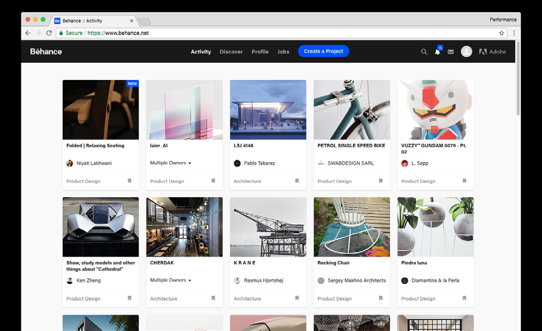The height and width of the screenshot is (331, 542).
Task: Select the Activity nav item
Action: [x=201, y=52]
